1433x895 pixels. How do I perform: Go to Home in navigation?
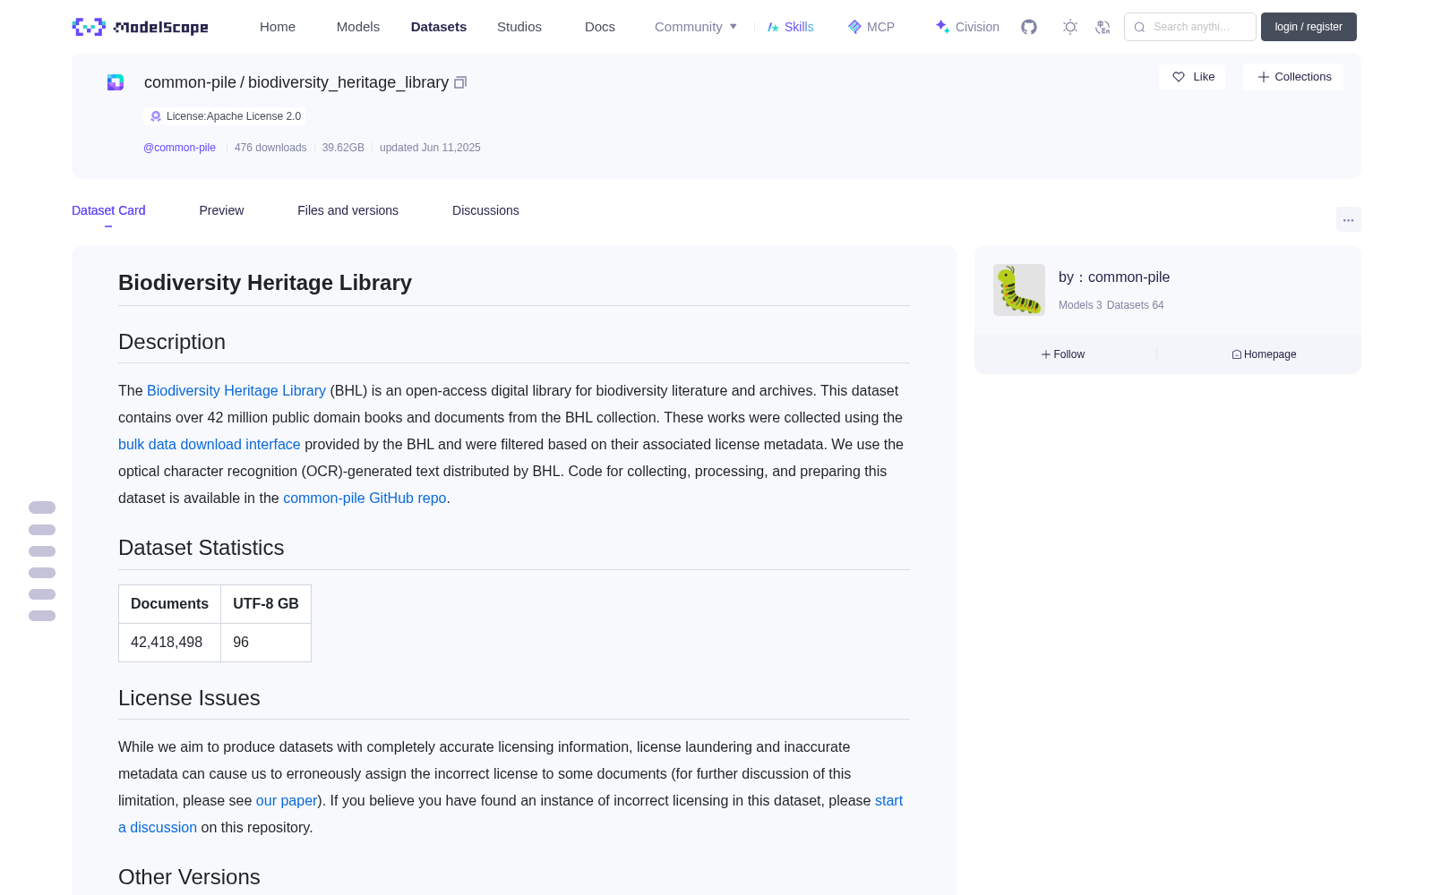pos(278,27)
